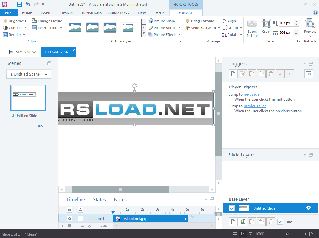Move trigger up with arrow button
319x238 pixels.
[x=280, y=74]
